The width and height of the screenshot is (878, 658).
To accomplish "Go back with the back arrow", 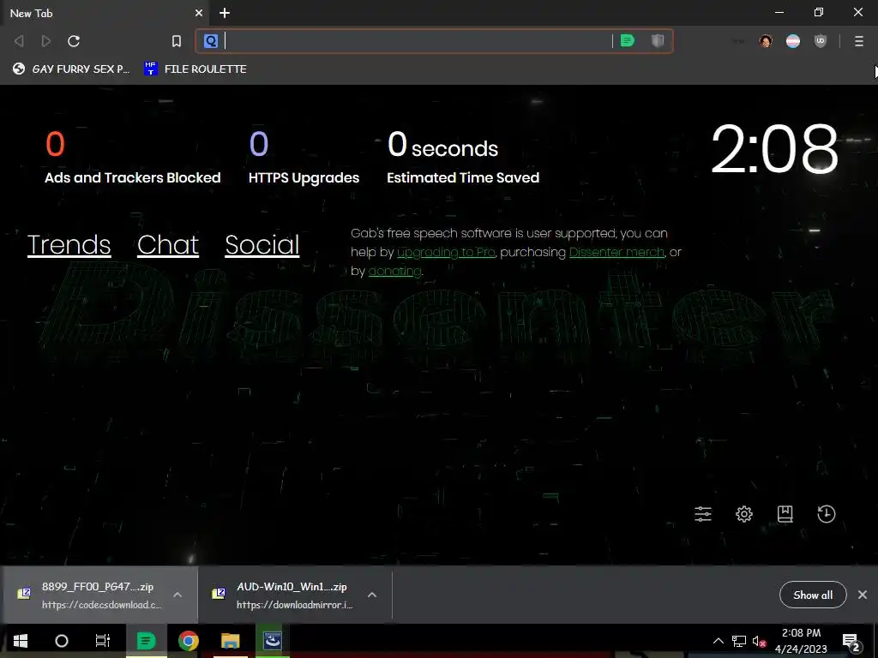I will (19, 41).
